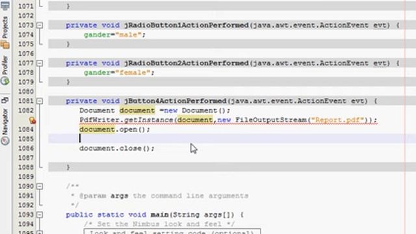Click jRadioButton1ActionPerformed method name
Viewport: 416px width, 234px height.
187,25
